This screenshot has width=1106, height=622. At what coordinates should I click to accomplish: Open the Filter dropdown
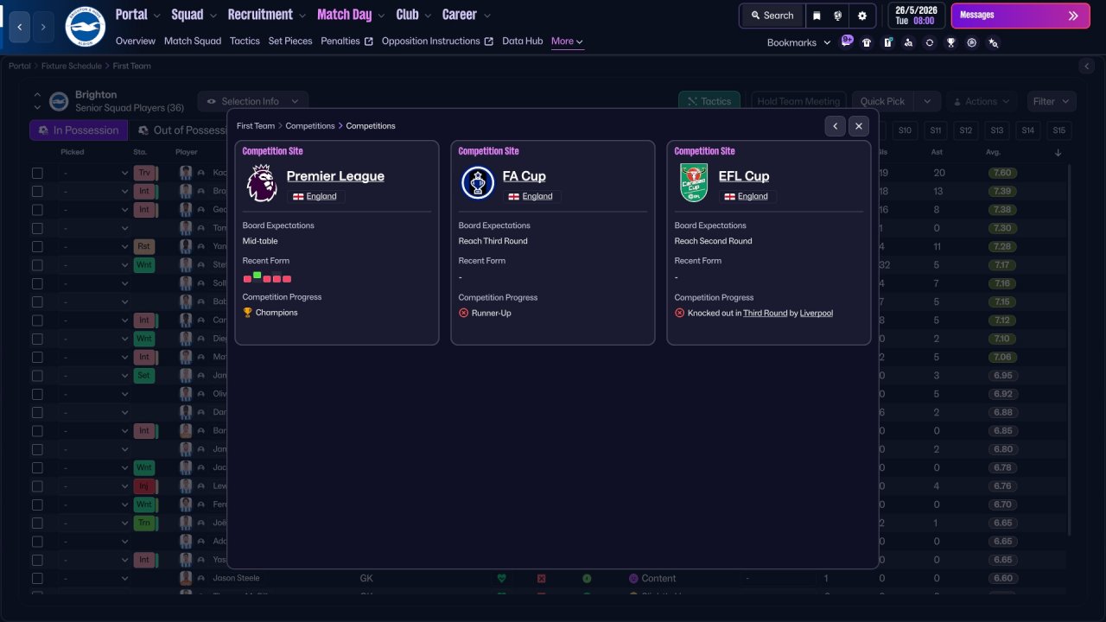[x=1052, y=101]
